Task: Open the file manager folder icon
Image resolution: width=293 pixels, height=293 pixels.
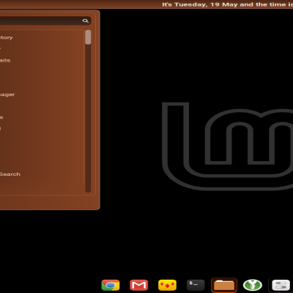Action: tap(224, 285)
